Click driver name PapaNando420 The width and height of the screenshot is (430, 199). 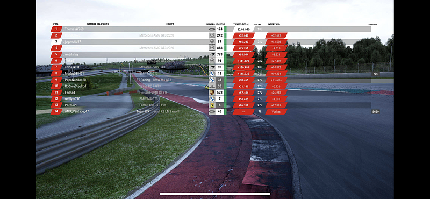pyautogui.click(x=75, y=80)
